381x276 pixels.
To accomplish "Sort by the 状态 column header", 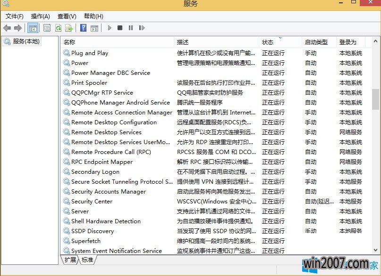I will coord(280,42).
